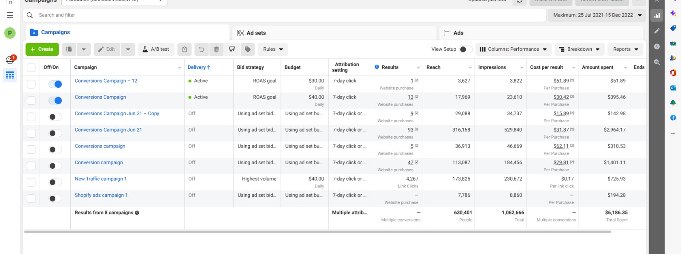Open the green P account avatar
681x254 pixels.
click(10, 33)
